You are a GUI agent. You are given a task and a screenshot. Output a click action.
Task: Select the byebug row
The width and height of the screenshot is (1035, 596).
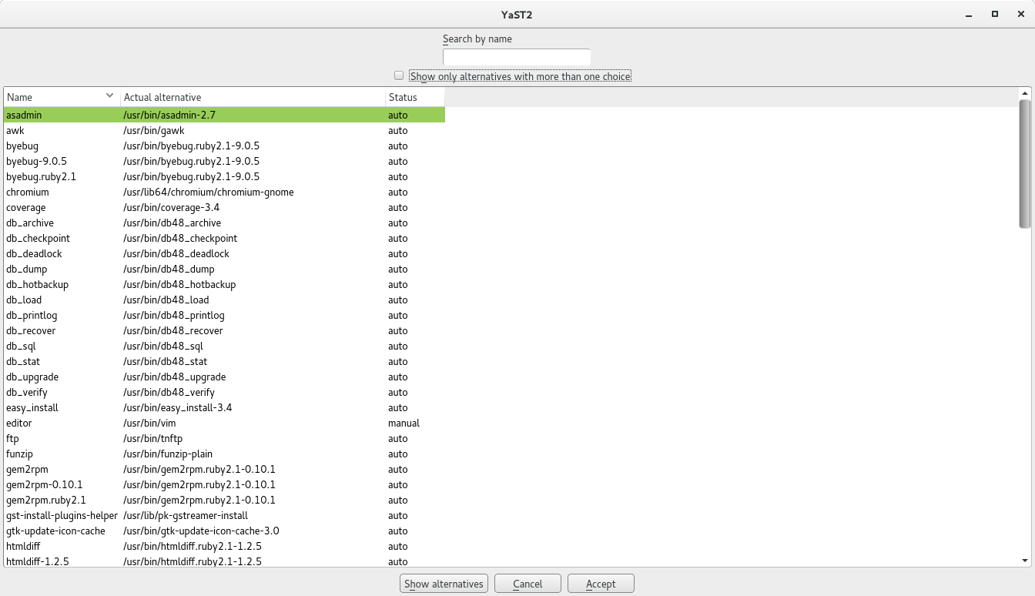[x=224, y=146]
